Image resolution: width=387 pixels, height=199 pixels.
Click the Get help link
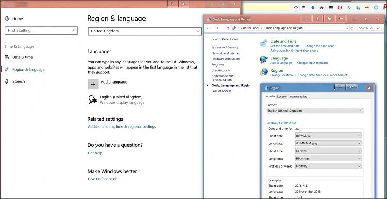pos(95,153)
